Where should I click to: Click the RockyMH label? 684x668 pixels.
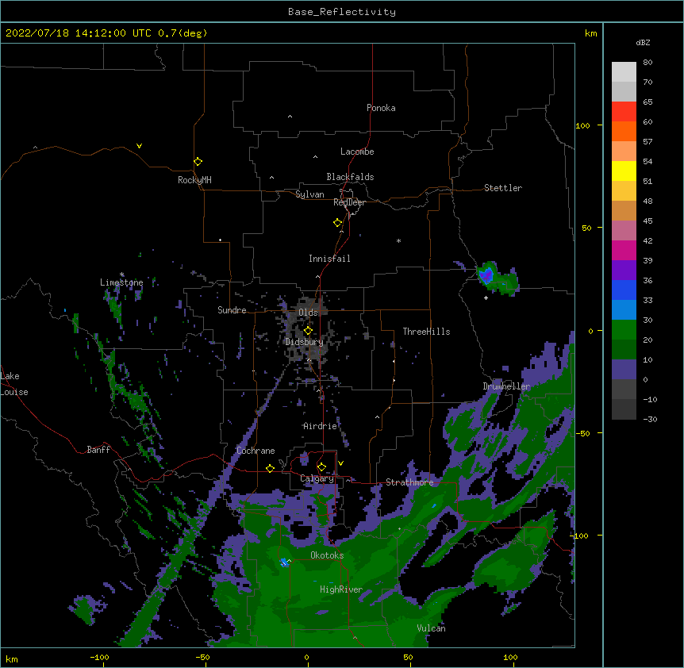pyautogui.click(x=194, y=180)
